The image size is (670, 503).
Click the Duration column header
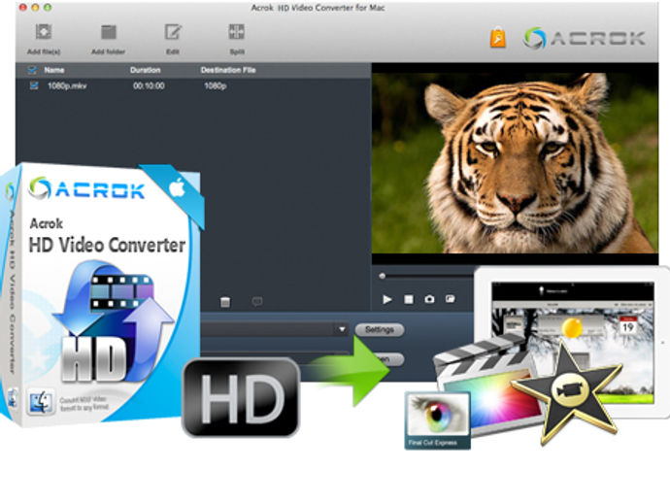pyautogui.click(x=146, y=70)
